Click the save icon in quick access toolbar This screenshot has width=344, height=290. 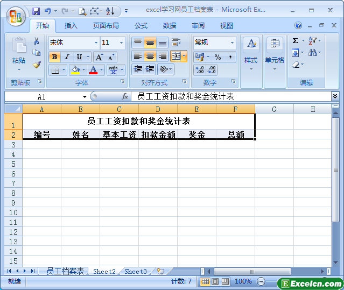[x=36, y=10]
